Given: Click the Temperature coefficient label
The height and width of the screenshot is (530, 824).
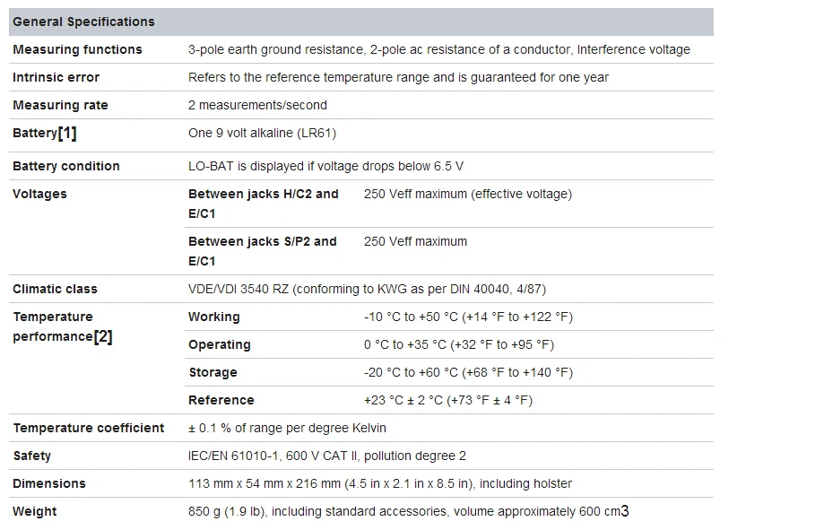Looking at the screenshot, I should coord(88,428).
